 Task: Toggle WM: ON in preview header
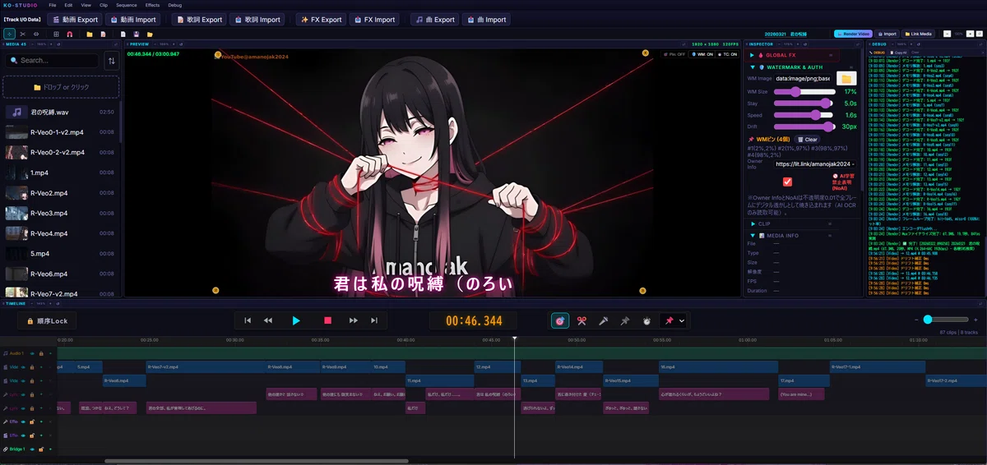pyautogui.click(x=702, y=54)
